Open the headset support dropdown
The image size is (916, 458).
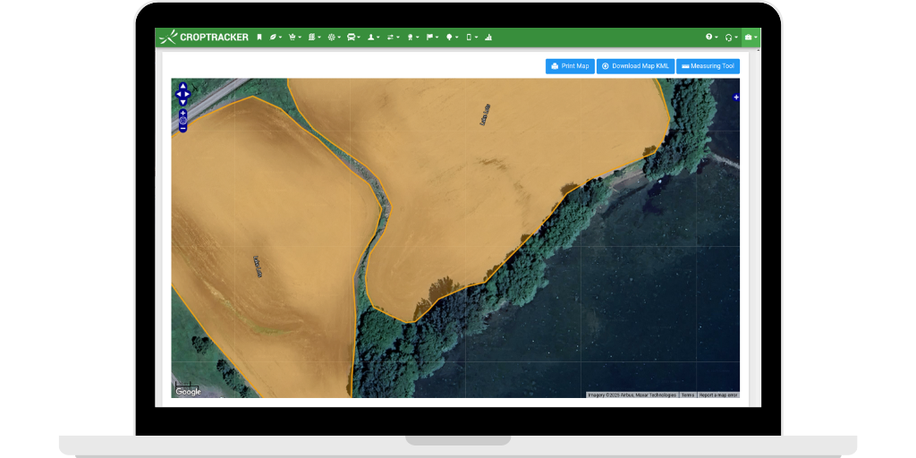click(731, 38)
